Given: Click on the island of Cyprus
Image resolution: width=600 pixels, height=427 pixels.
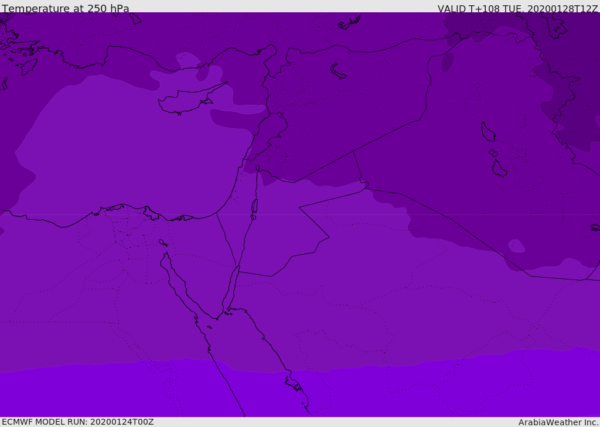Looking at the screenshot, I should click(183, 102).
